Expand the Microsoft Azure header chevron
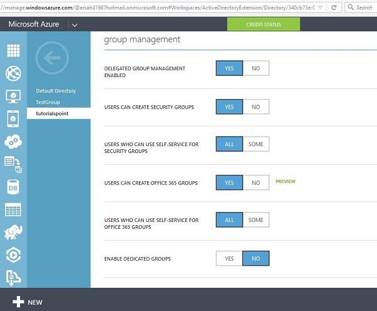The image size is (377, 311). coord(75,25)
